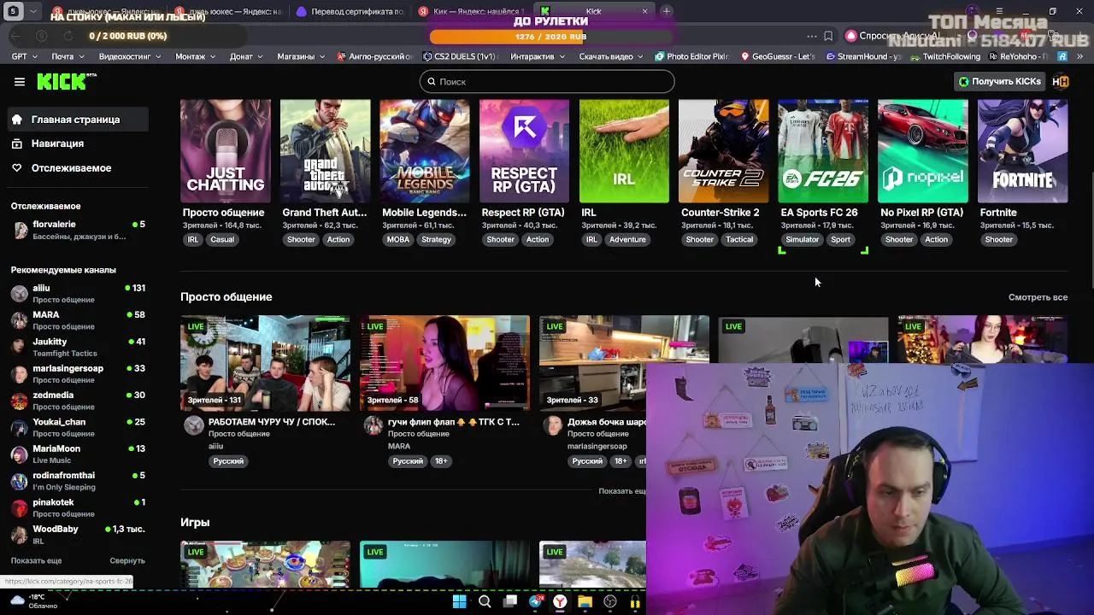Screen dimensions: 1094x615
Task: Open IRL category cover
Action: tap(624, 151)
